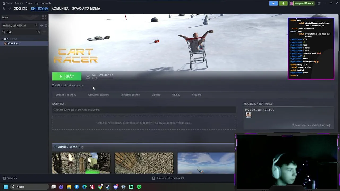The image size is (340, 191).
Task: Open File Explorer from the taskbar
Action: [69, 187]
